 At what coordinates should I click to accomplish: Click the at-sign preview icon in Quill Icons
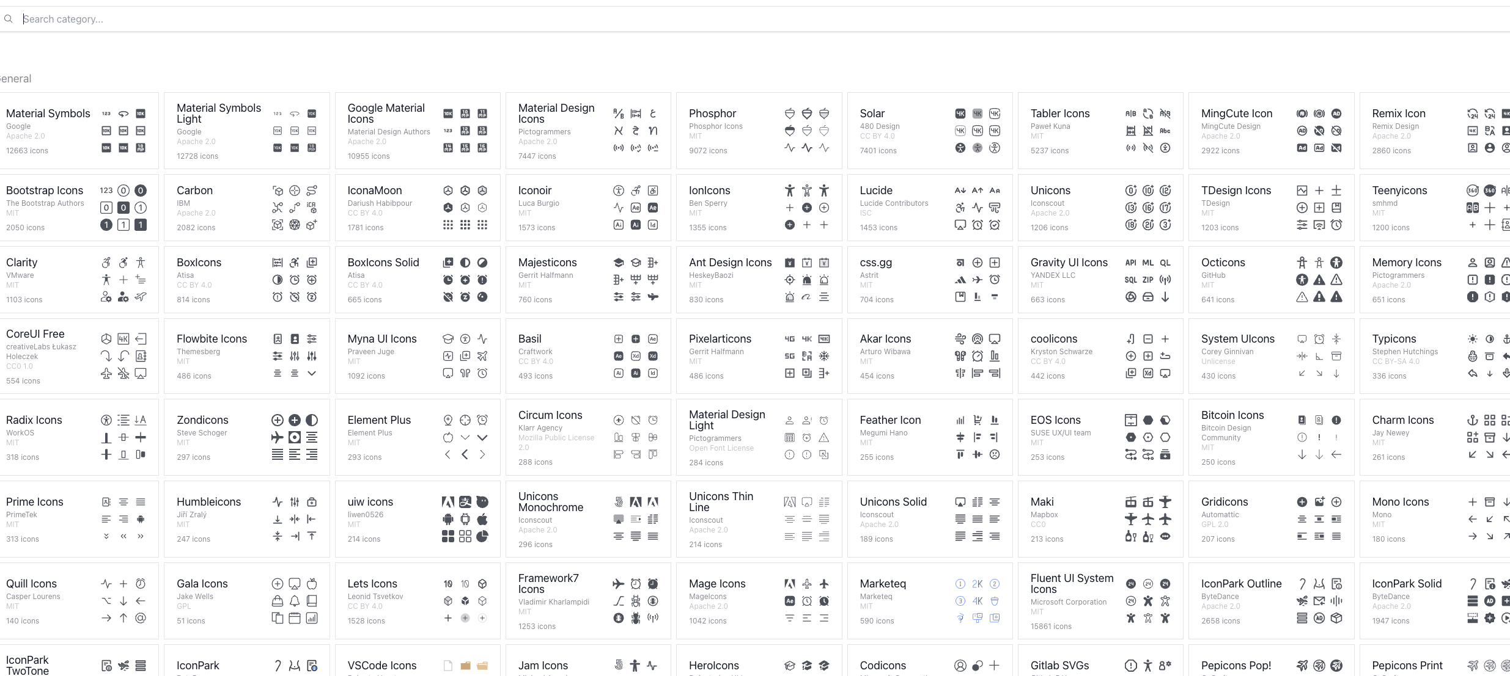click(141, 618)
